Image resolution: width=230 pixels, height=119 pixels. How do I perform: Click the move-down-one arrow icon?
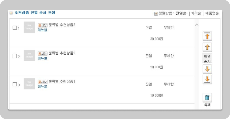pyautogui.click(x=207, y=69)
